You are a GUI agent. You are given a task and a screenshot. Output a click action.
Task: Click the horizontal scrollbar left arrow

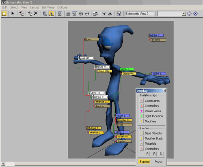coord(3,164)
